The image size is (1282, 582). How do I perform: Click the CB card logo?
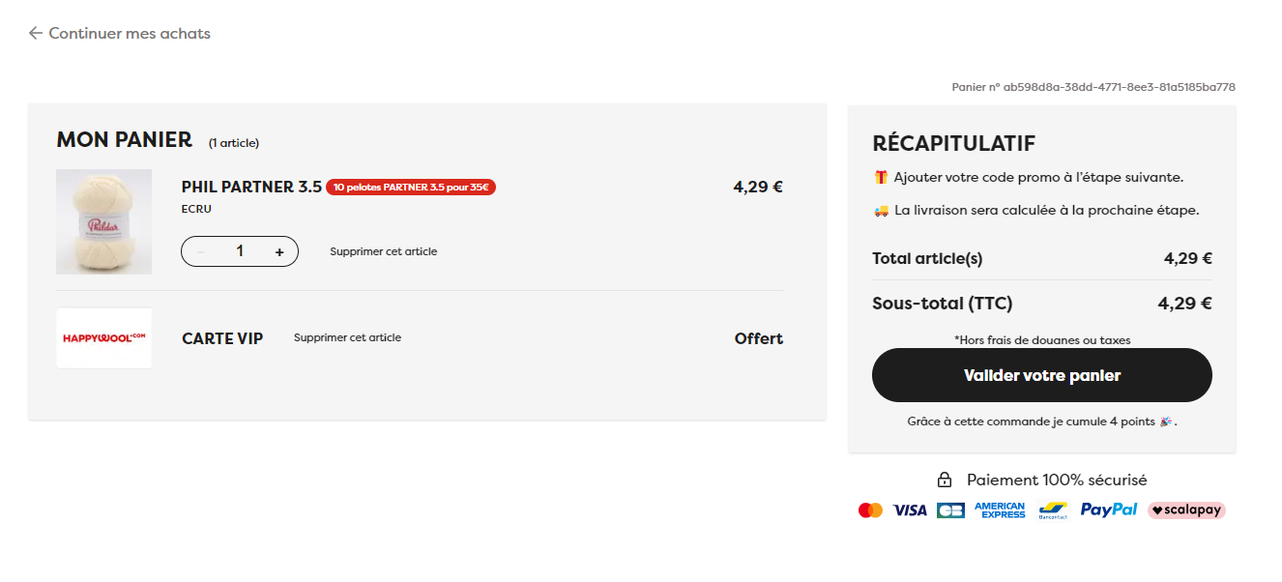click(x=950, y=509)
